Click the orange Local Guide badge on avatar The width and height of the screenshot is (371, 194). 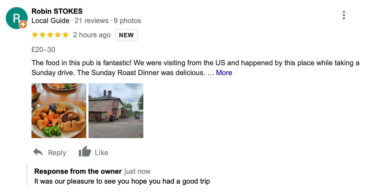click(23, 25)
